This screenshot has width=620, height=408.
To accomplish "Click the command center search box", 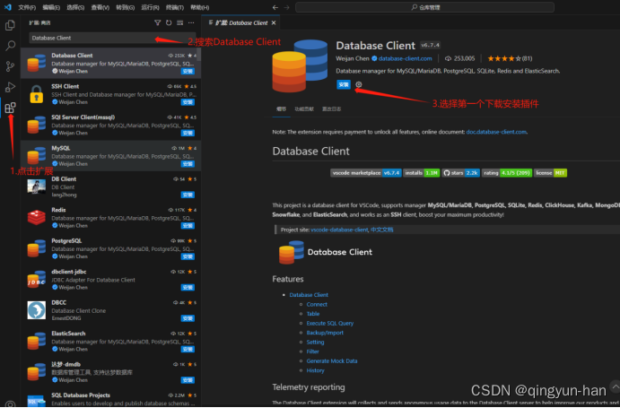I will click(x=424, y=7).
